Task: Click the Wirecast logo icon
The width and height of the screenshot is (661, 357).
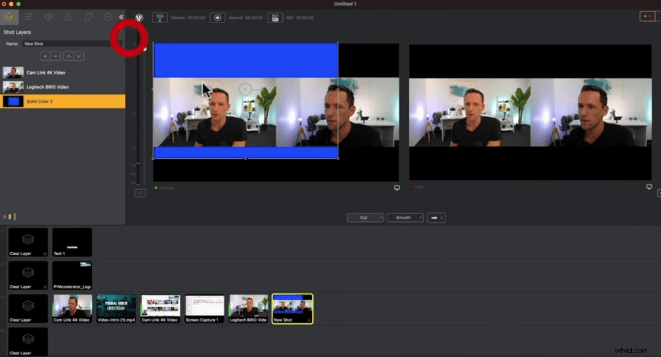Action: coord(139,17)
